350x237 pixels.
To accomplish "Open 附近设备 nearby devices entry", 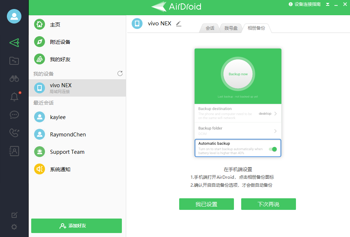I will pos(78,42).
